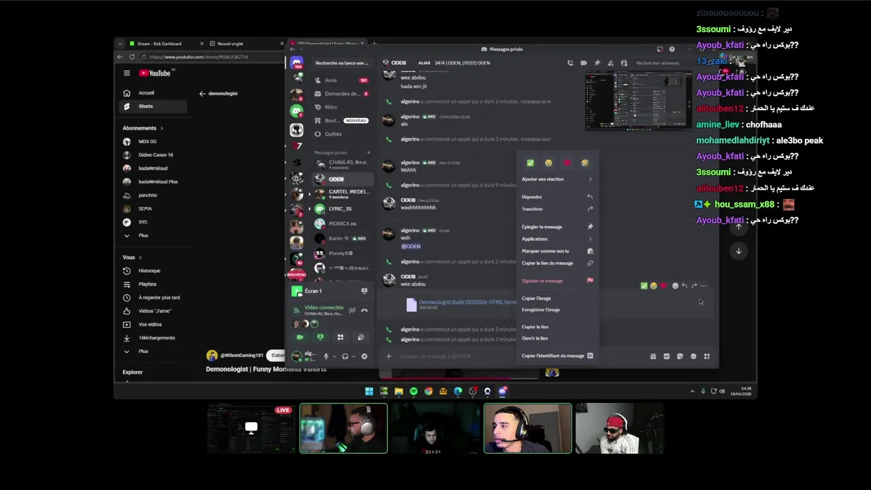Open Nitro in Discord sidebar
This screenshot has width=871, height=490.
342,107
